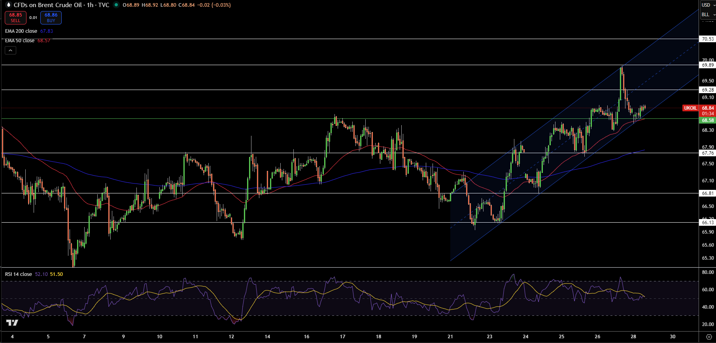Collapse the indicator legend with the chevron button
Image resolution: width=716 pixels, height=343 pixels.
11,51
